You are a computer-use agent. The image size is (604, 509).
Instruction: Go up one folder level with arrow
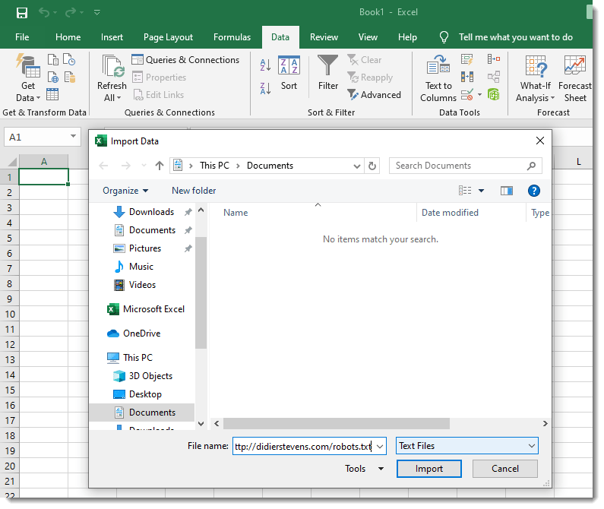click(160, 166)
